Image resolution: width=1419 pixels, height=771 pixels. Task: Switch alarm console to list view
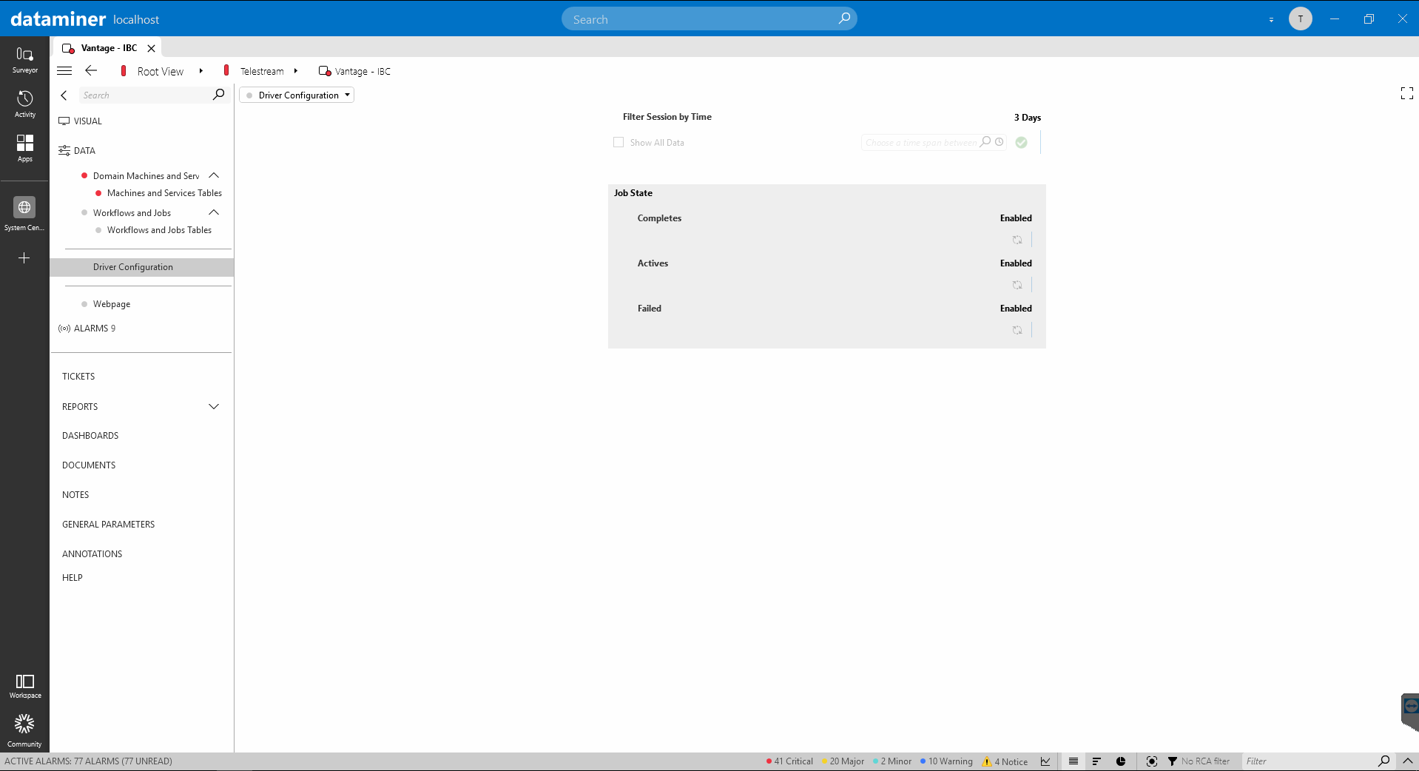(1073, 761)
